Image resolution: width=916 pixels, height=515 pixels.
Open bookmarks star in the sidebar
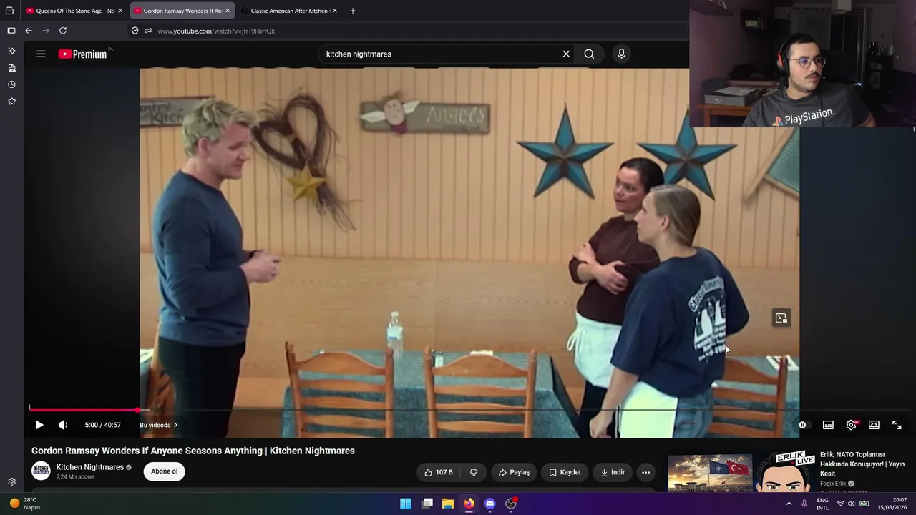[11, 102]
